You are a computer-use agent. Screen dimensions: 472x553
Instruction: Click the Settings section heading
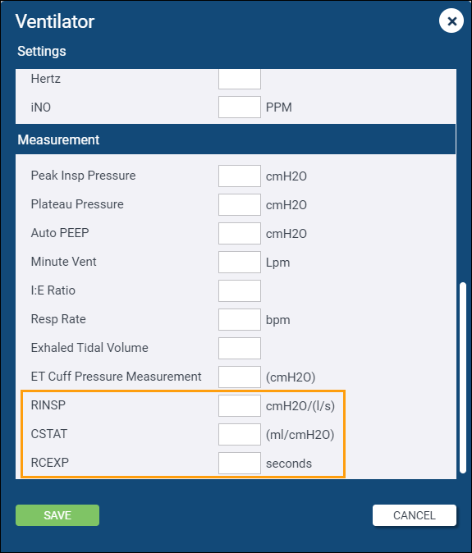tap(42, 51)
